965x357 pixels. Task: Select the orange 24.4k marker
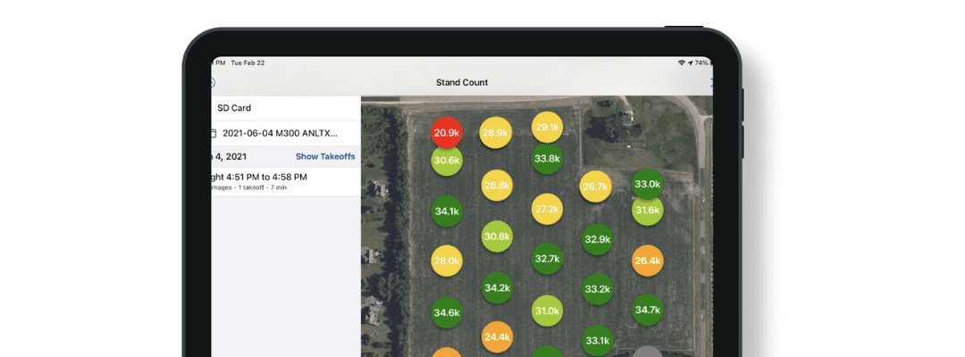[x=498, y=337]
